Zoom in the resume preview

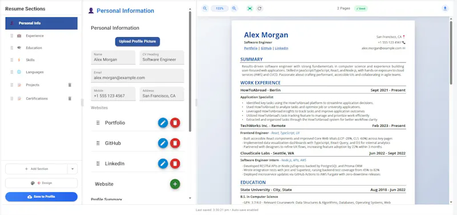pos(234,9)
